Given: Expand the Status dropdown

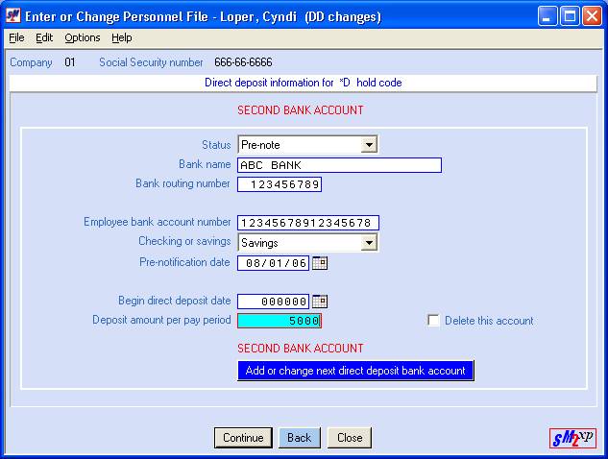Looking at the screenshot, I should 368,145.
